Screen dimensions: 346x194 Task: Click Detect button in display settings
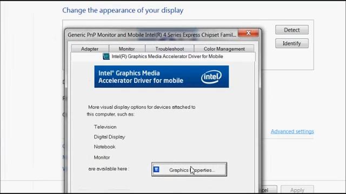click(x=292, y=30)
